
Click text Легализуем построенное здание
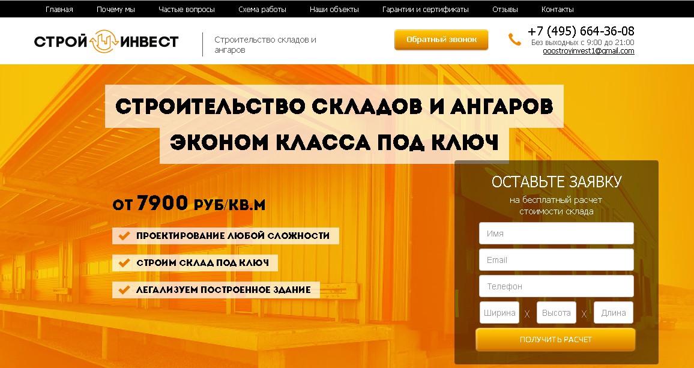(223, 289)
